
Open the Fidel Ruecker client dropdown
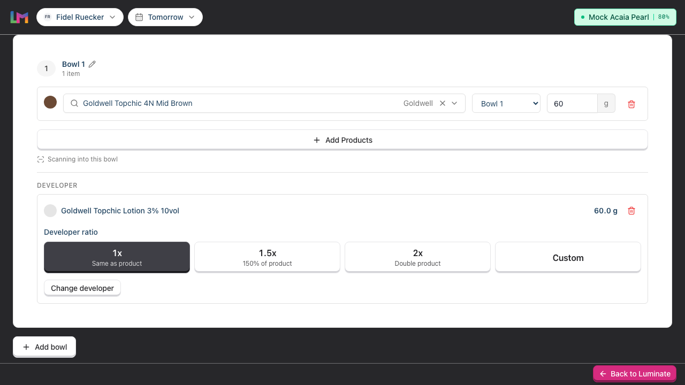[x=80, y=17]
